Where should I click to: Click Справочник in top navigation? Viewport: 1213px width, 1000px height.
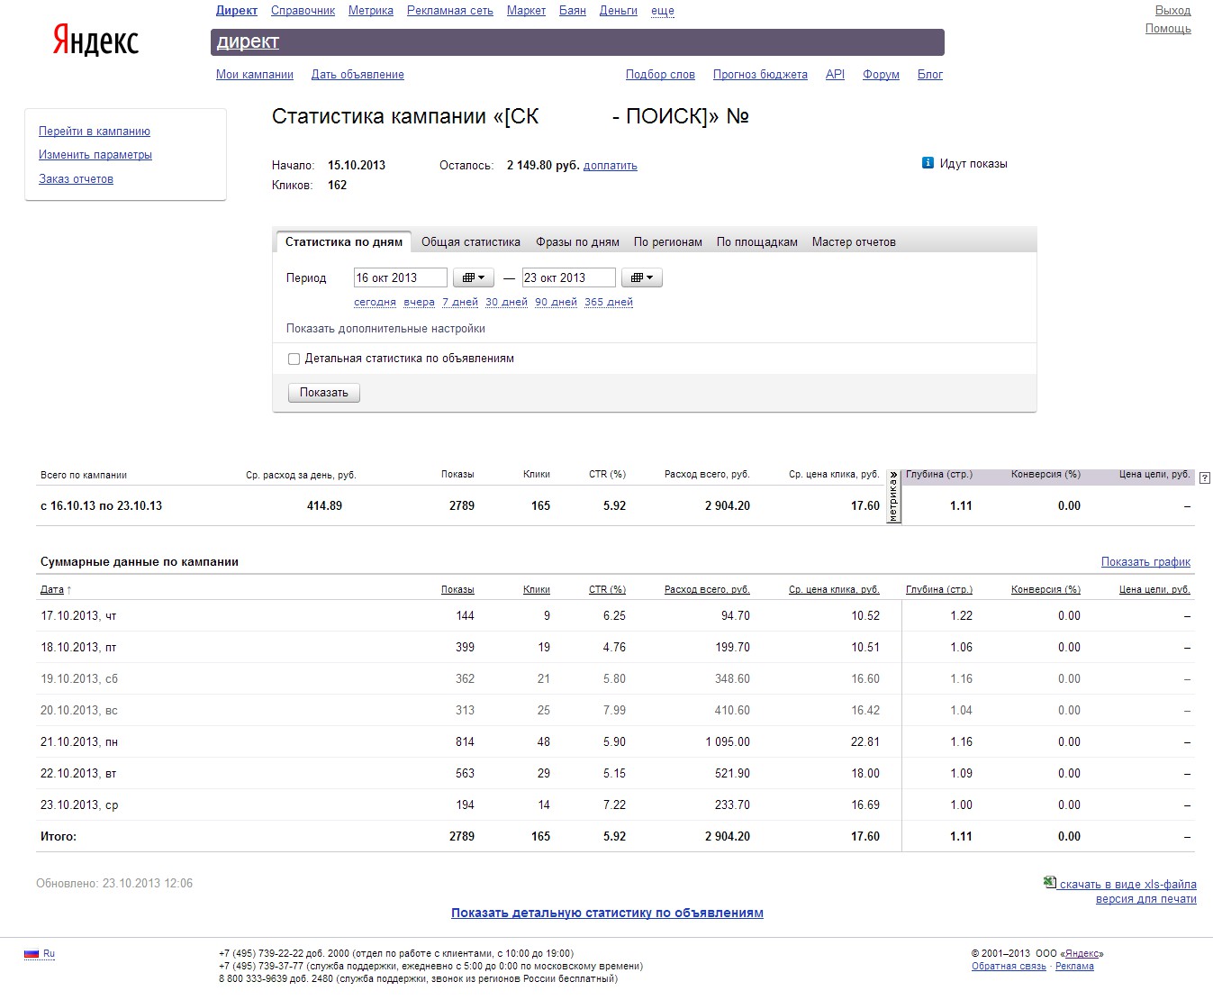[x=303, y=11]
